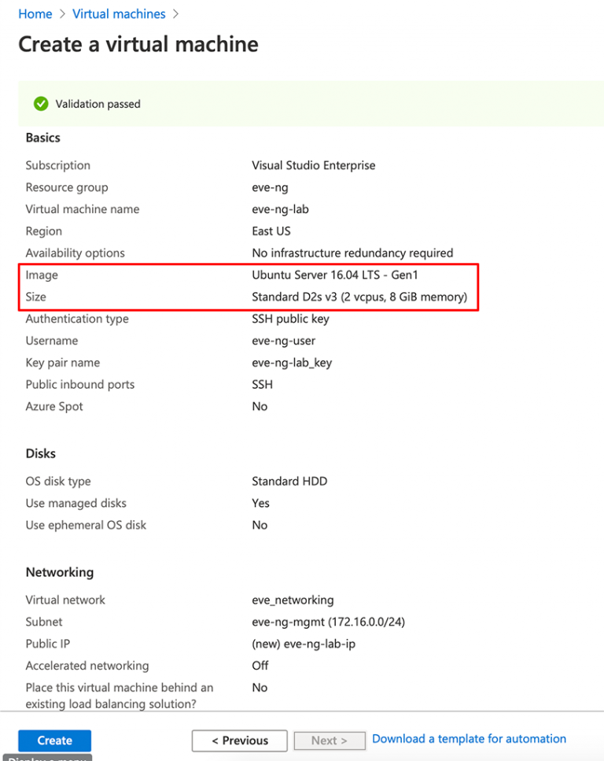
Task: Click the Basics section heading
Action: (x=42, y=137)
